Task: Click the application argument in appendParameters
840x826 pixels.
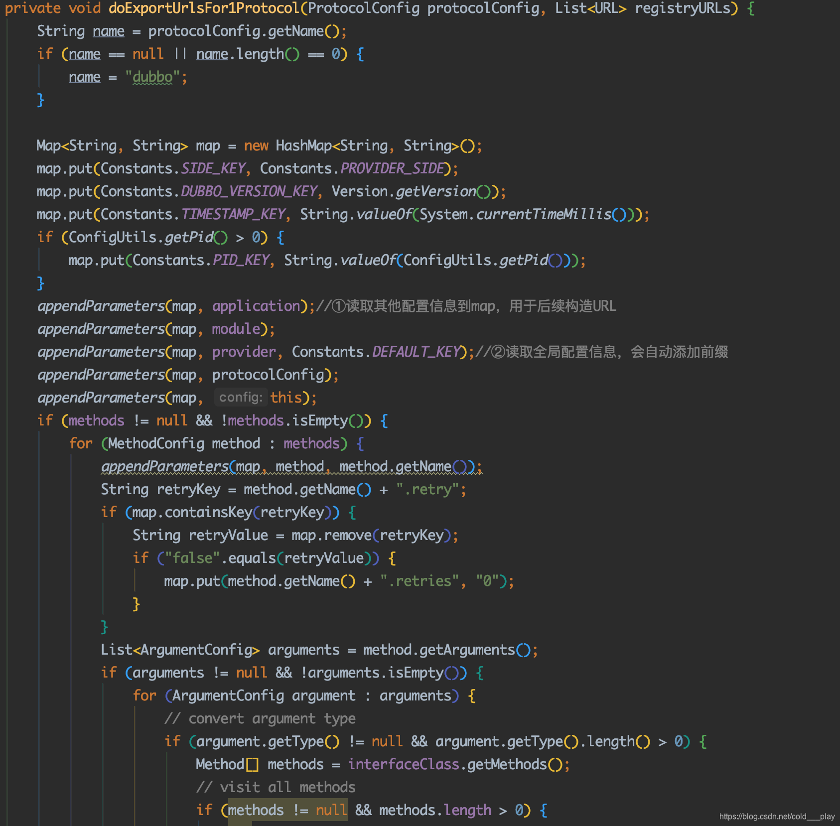Action: [256, 306]
